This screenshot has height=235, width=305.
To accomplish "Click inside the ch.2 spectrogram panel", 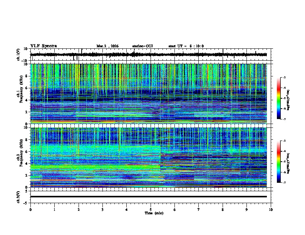I will pos(148,157).
